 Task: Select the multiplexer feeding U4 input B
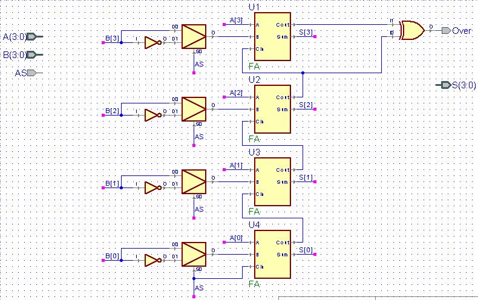pyautogui.click(x=194, y=254)
